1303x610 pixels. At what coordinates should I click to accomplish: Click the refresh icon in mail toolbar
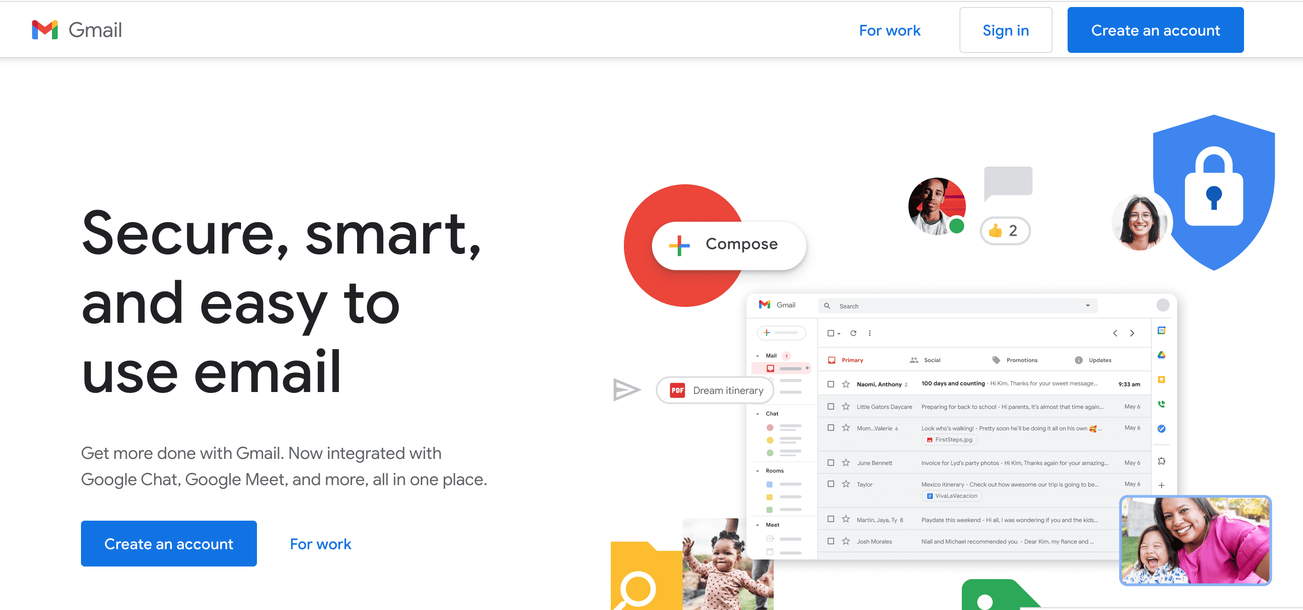[853, 333]
